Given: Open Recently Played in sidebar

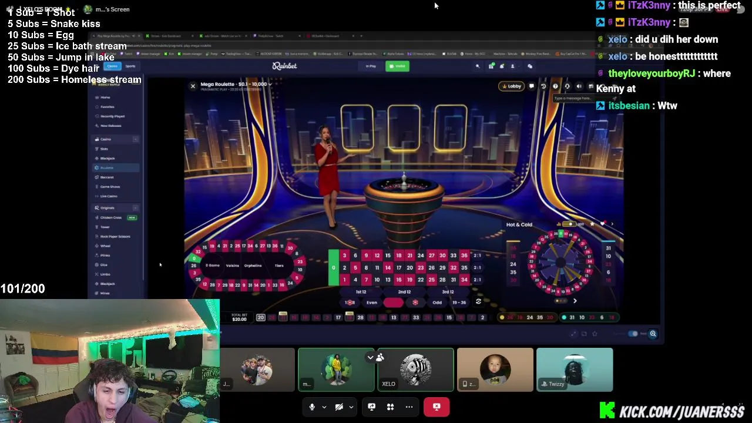Looking at the screenshot, I should tap(112, 116).
